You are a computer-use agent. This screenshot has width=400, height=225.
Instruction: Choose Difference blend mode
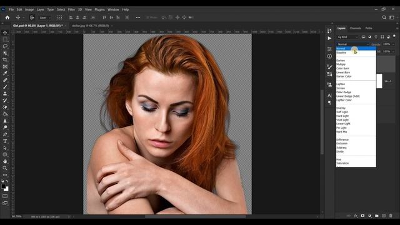coord(342,140)
